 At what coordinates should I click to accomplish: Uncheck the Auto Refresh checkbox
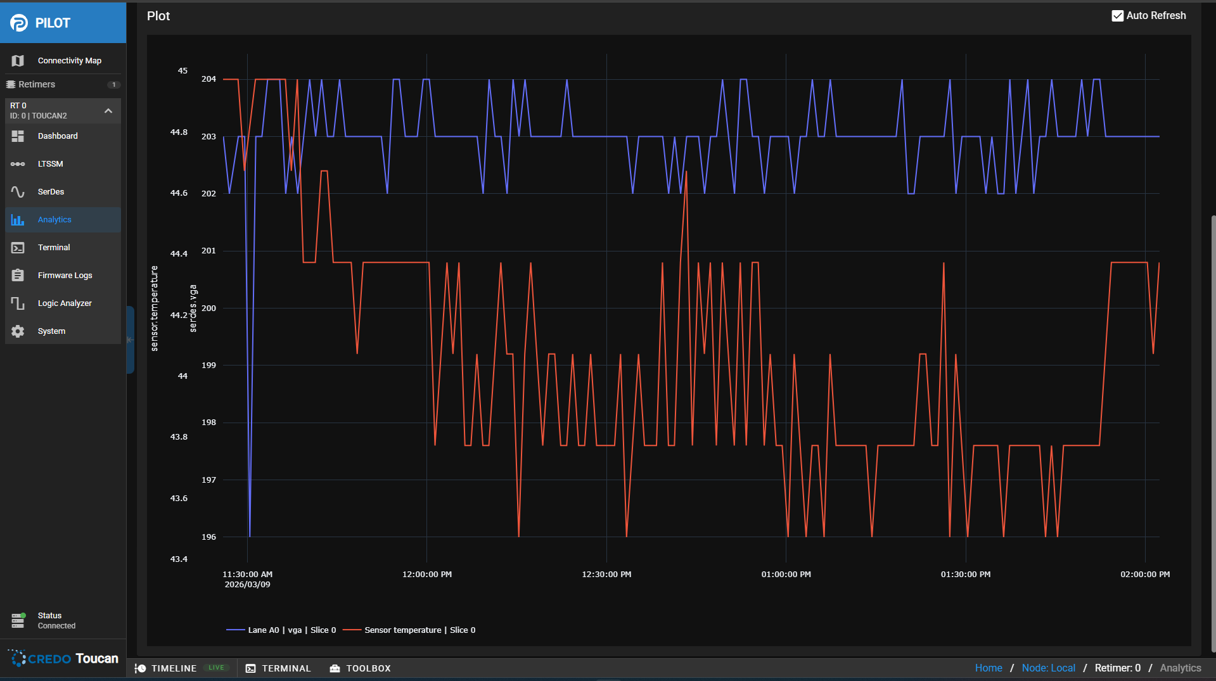pyautogui.click(x=1118, y=16)
